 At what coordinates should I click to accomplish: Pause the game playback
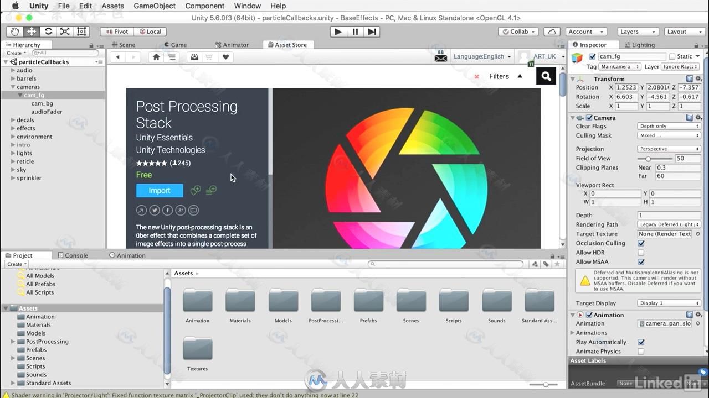pyautogui.click(x=355, y=32)
